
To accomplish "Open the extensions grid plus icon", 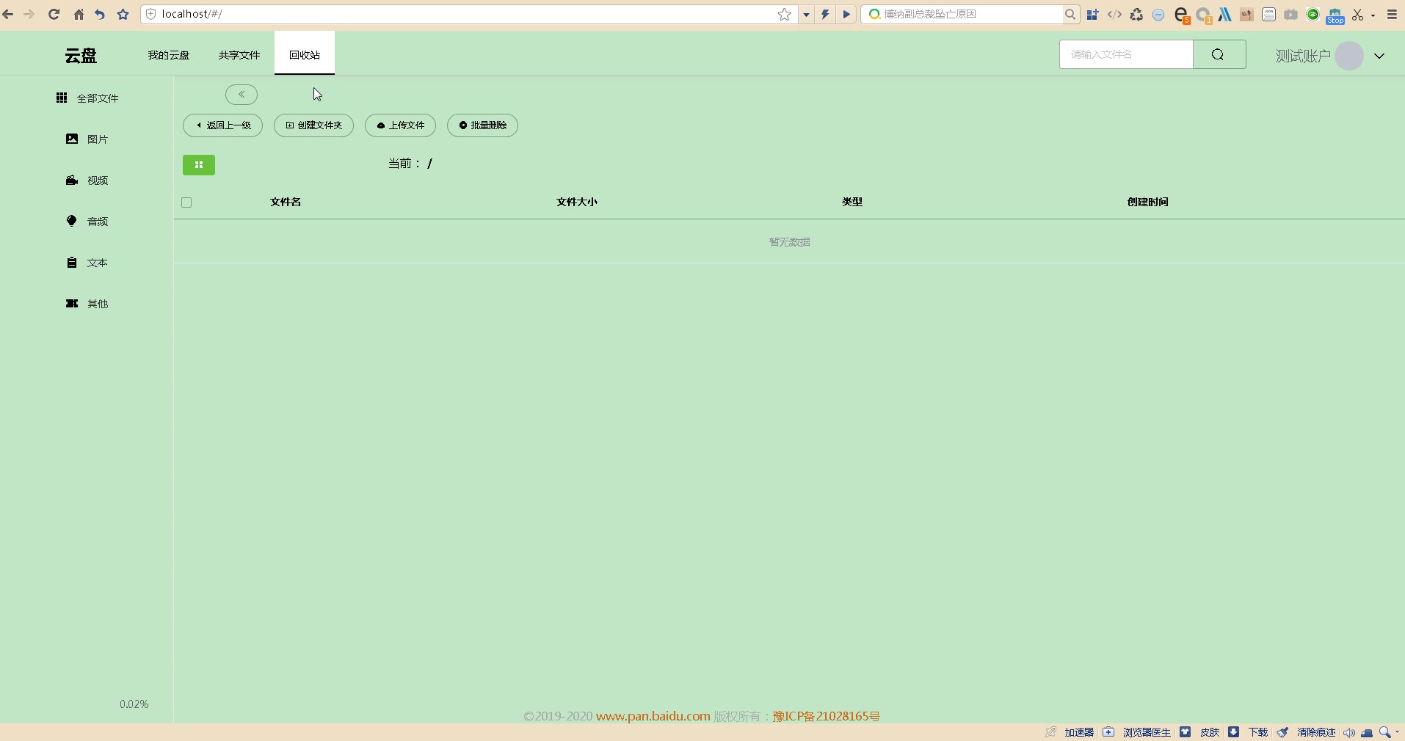I will [1092, 14].
